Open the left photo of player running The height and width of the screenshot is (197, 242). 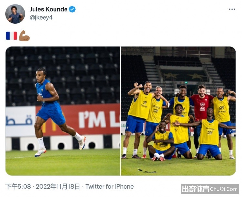pyautogui.click(x=63, y=111)
